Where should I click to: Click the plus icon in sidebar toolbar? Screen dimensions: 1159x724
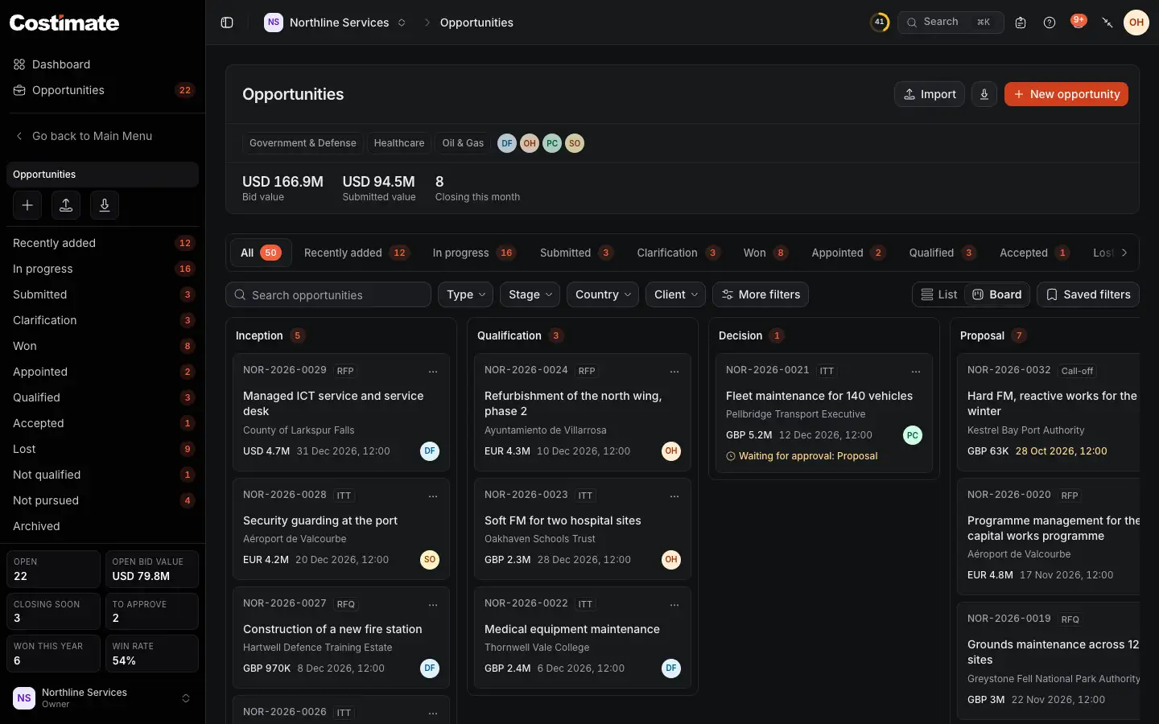click(27, 205)
